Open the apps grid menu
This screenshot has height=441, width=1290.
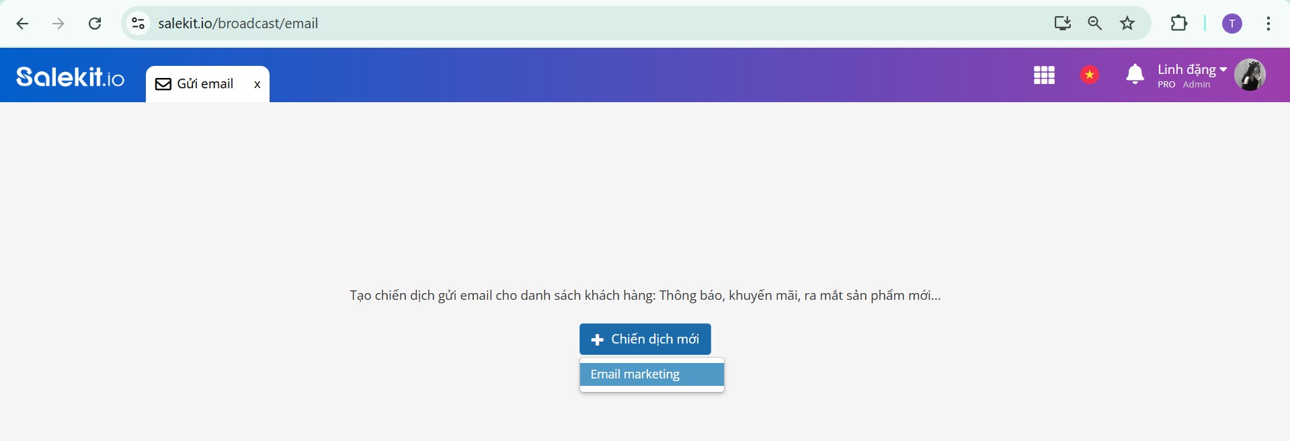(1044, 75)
